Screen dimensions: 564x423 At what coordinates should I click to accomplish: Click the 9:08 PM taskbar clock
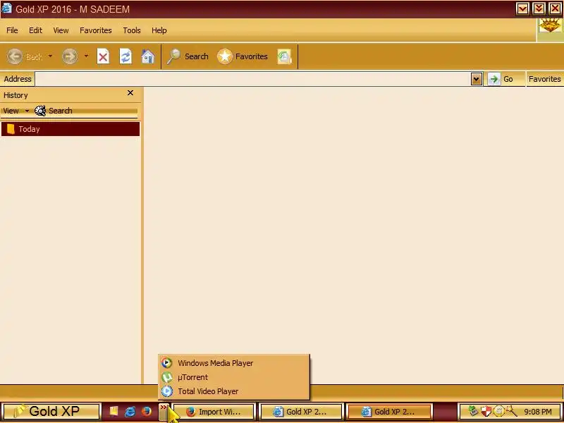point(538,412)
